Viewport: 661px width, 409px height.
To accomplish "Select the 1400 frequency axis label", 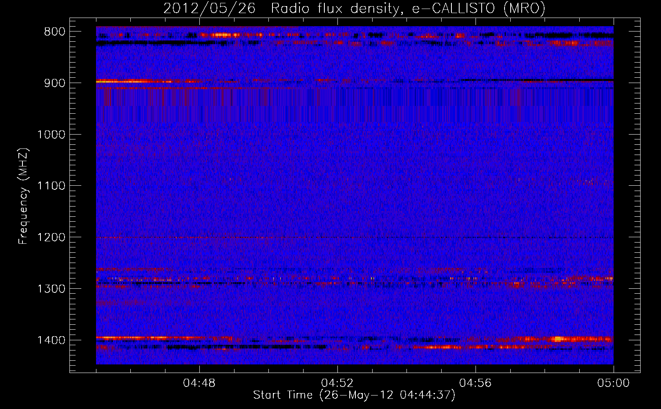I will pos(51,340).
